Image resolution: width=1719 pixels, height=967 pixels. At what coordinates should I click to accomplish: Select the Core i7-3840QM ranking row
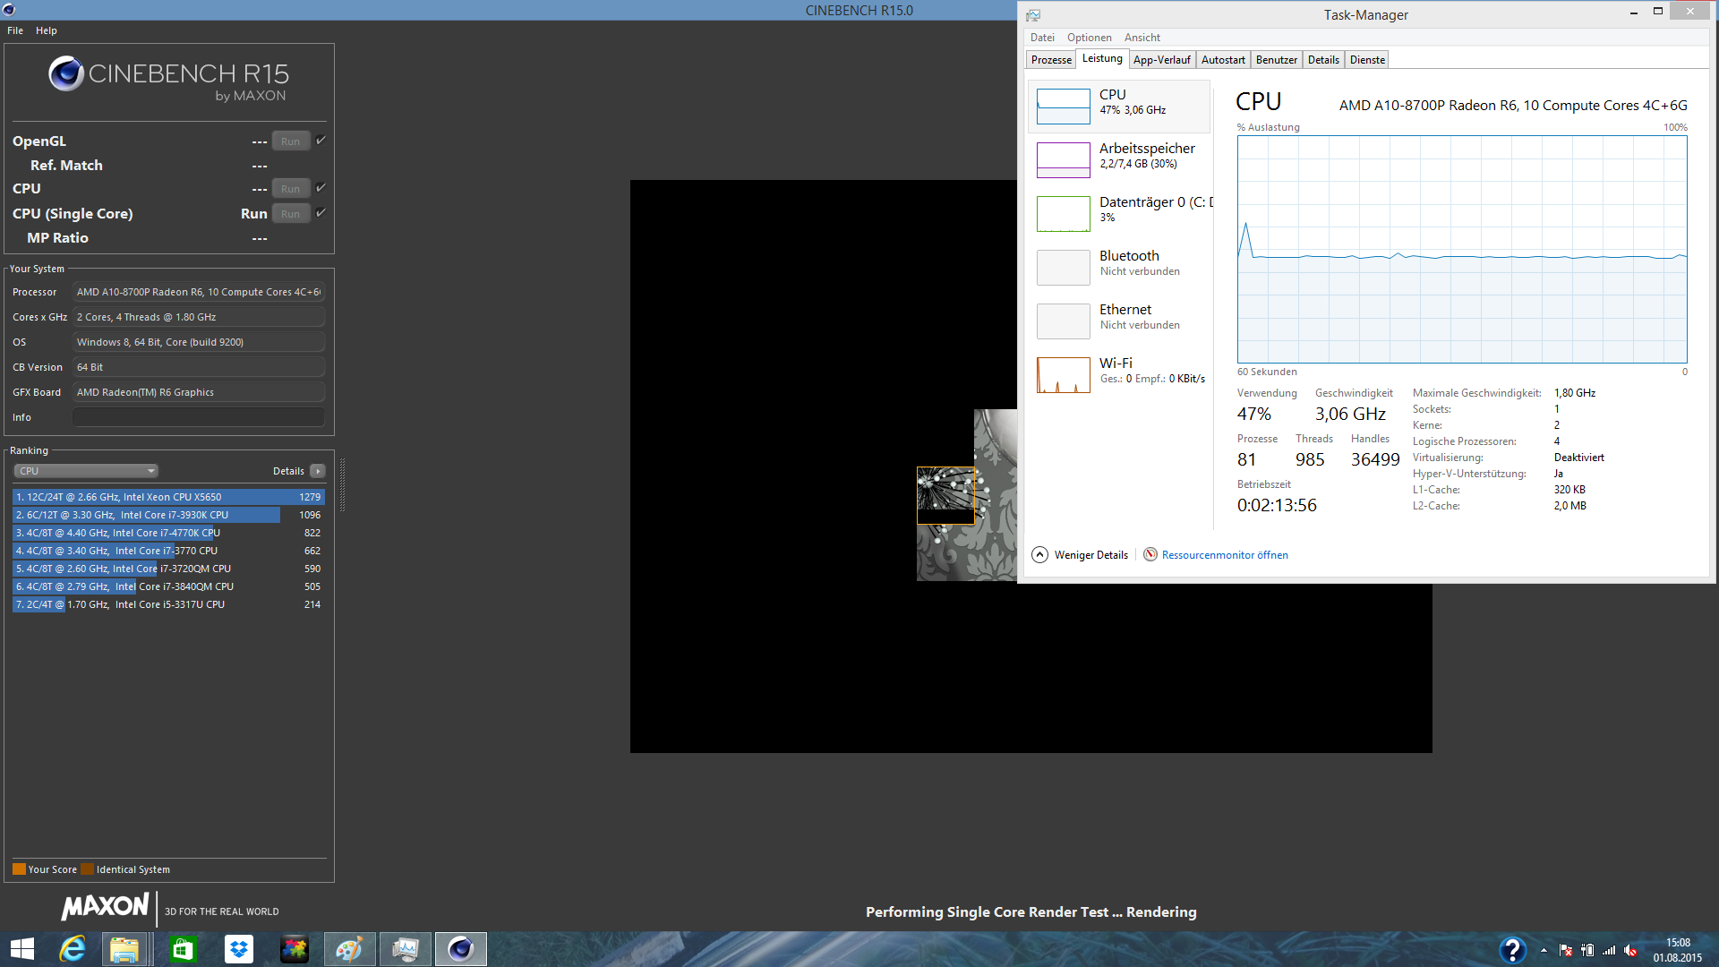(168, 586)
